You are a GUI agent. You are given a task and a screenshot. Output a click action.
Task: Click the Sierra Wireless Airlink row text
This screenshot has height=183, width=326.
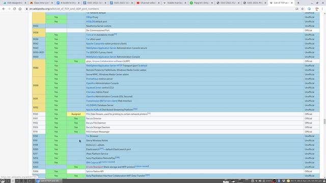click(97, 140)
